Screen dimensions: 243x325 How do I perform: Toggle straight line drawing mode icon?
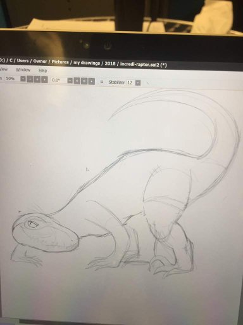point(147,83)
